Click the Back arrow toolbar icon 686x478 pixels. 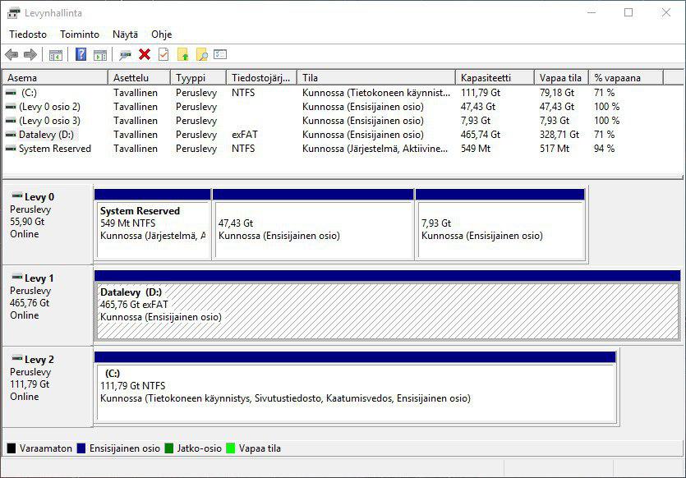point(12,55)
